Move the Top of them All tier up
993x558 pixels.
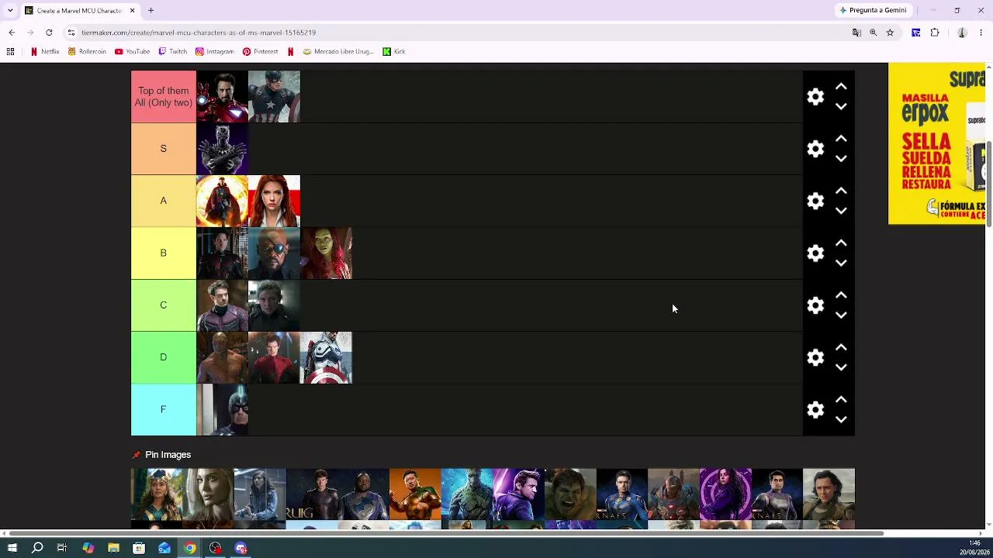click(841, 87)
